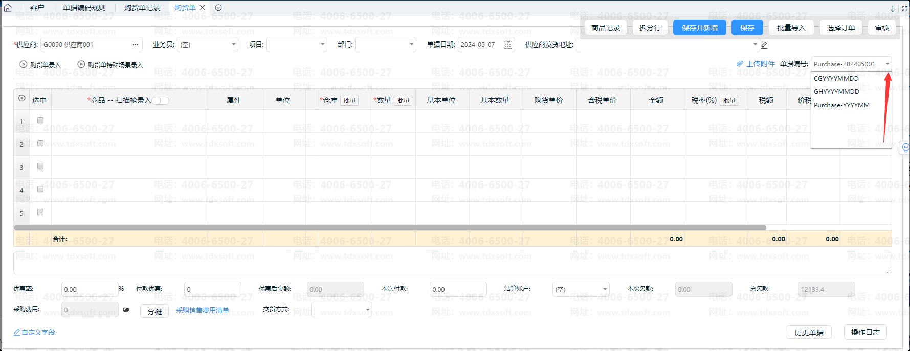Click the horizontal scrollbar under the table
The height and width of the screenshot is (351, 910).
pos(390,228)
